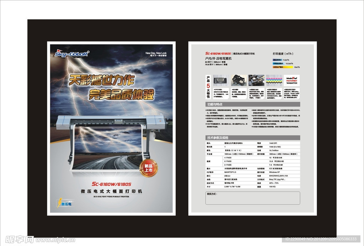The height and width of the screenshot is (246, 364).
Task: Click "ECO SOLVENT WIDE FORMAT PRINTER" text
Action: click(111, 197)
